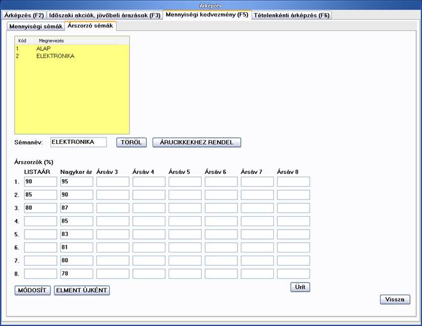
Task: Click the Ársáv 8 field in row 4
Action: (x=293, y=221)
